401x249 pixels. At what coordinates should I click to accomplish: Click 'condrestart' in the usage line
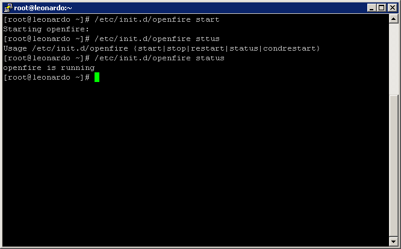click(x=289, y=48)
